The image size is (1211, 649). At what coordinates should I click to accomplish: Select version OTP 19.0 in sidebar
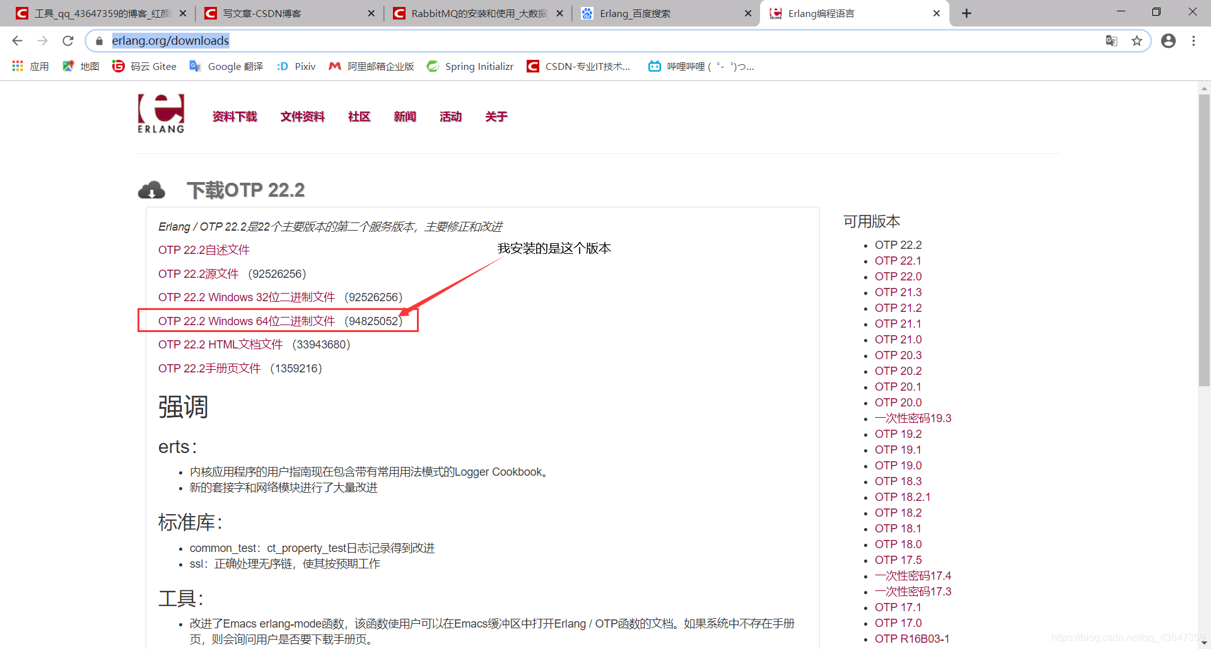pos(898,466)
